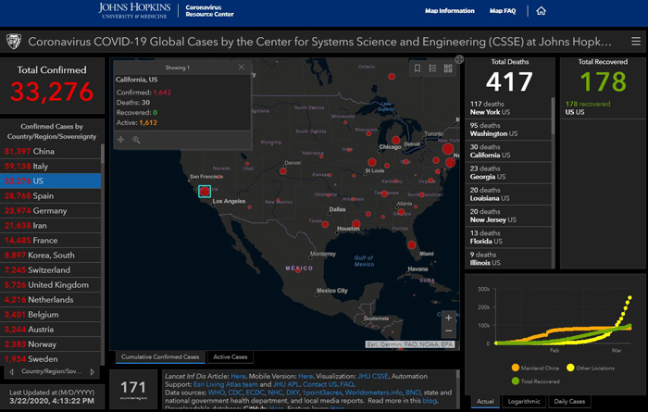The image size is (648, 412).
Task: Click the Coronavirus Resource Center header title
Action: pos(209,11)
